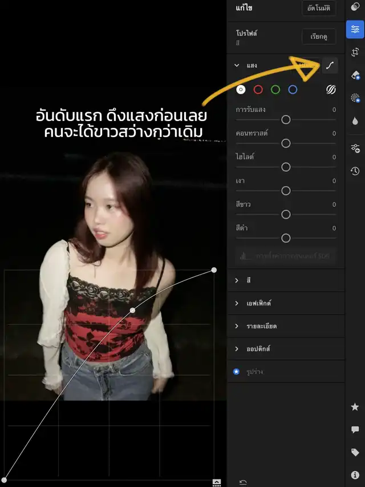Select the white RGB curve channel
This screenshot has height=487, width=365.
tap(241, 90)
